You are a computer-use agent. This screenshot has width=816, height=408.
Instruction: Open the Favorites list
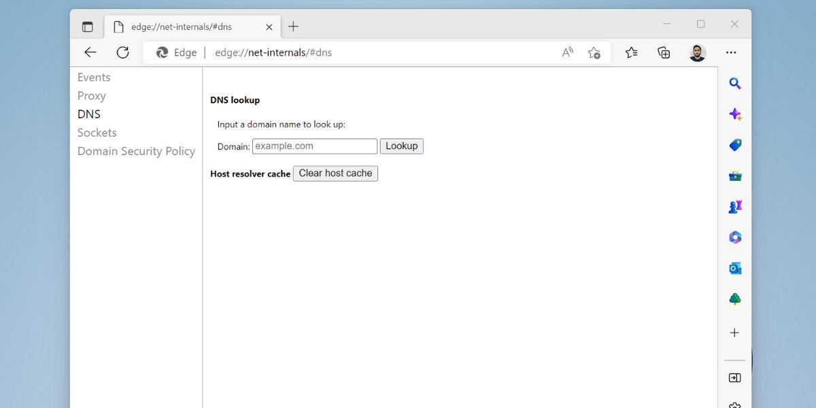(630, 52)
